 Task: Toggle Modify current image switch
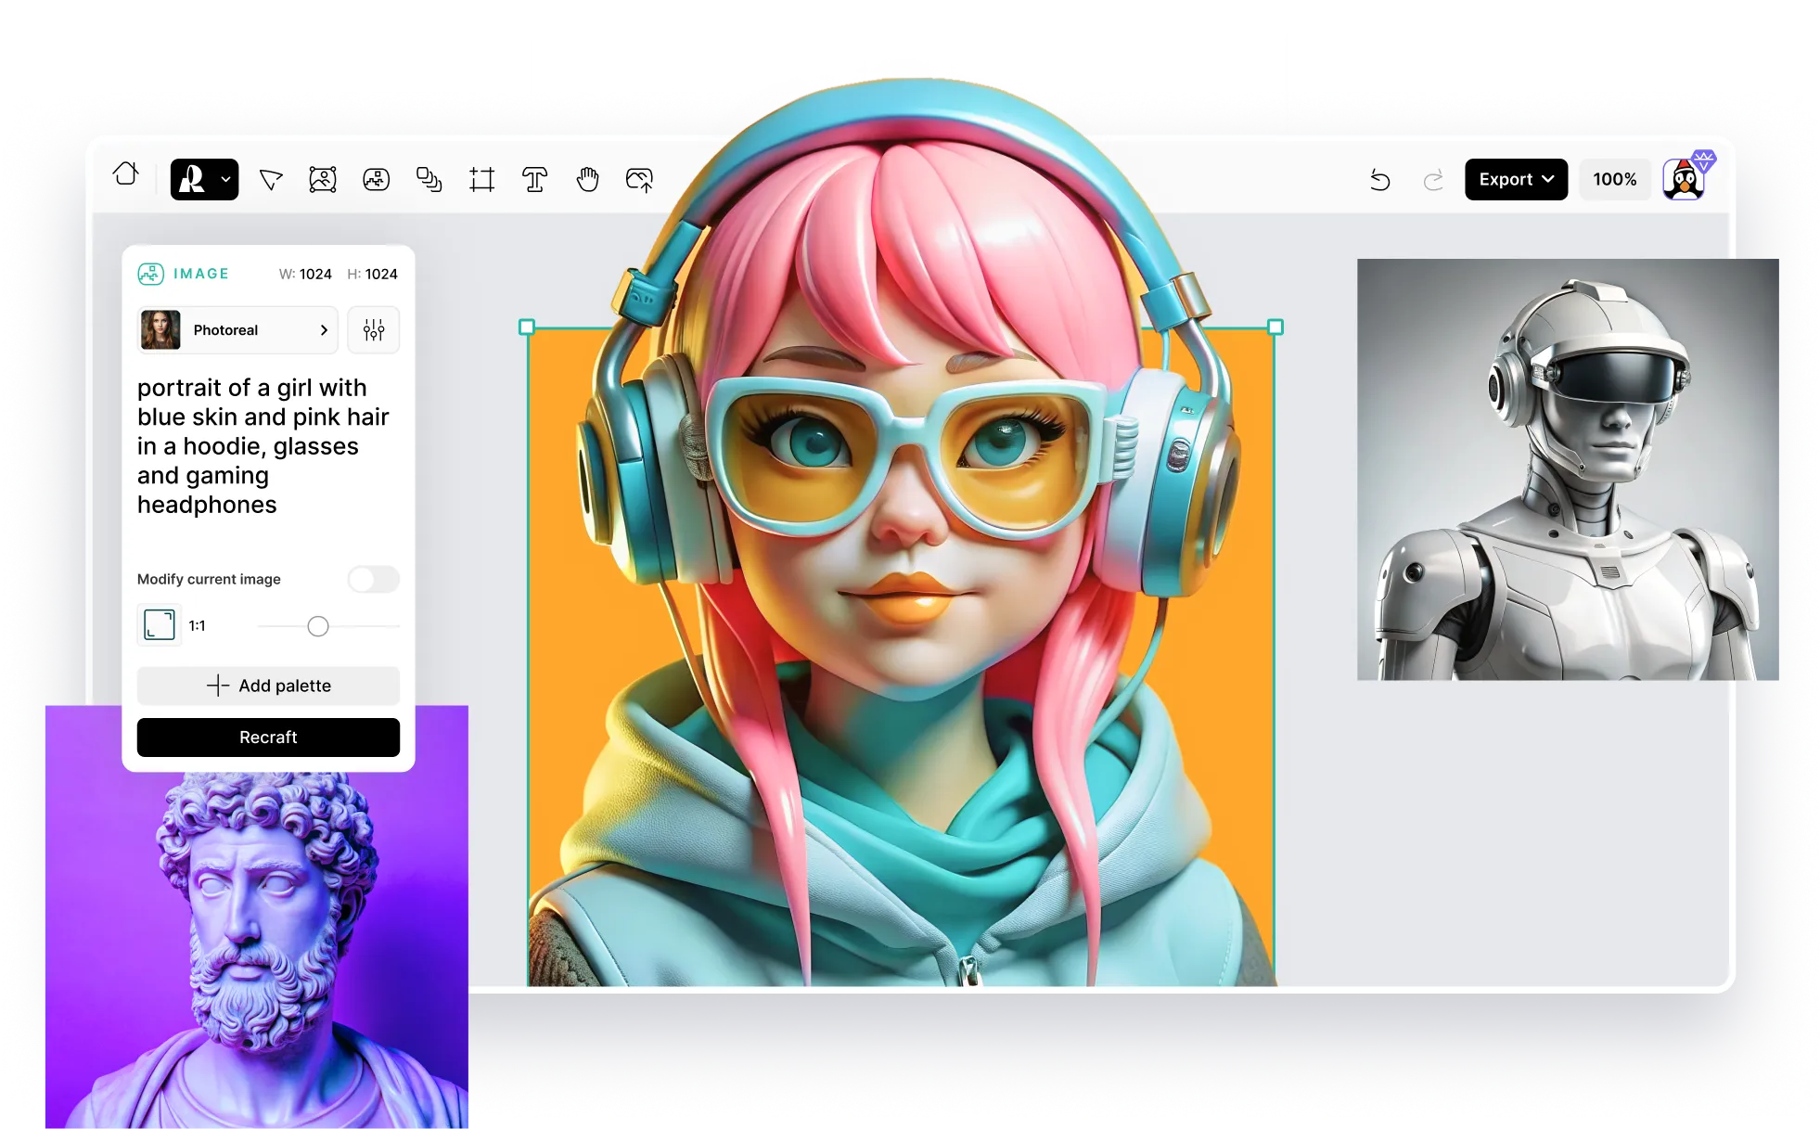[373, 580]
